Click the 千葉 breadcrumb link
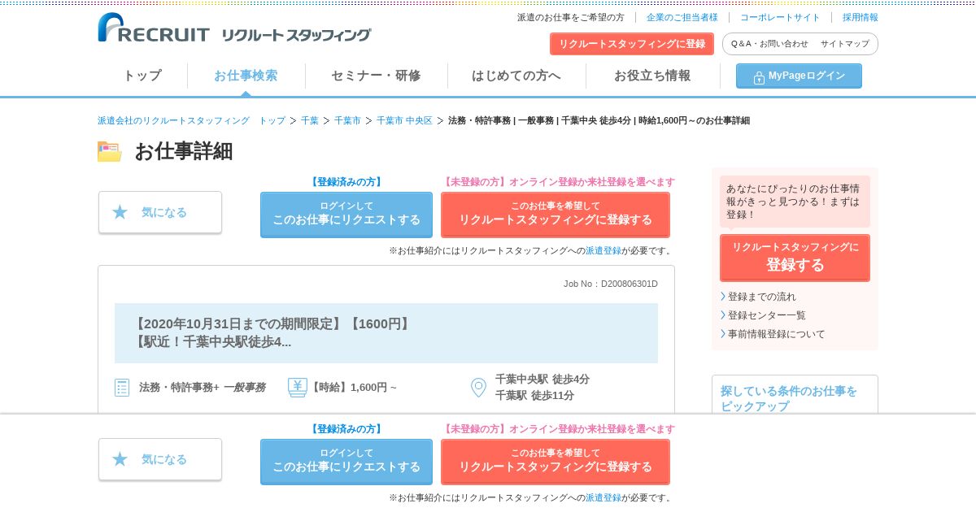The width and height of the screenshot is (976, 512). point(310,120)
